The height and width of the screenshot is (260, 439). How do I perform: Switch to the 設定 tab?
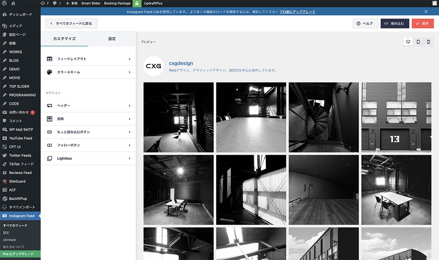point(112,39)
